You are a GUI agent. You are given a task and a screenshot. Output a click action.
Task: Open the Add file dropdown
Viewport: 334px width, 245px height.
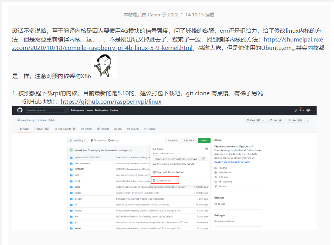pyautogui.click(x=189, y=141)
